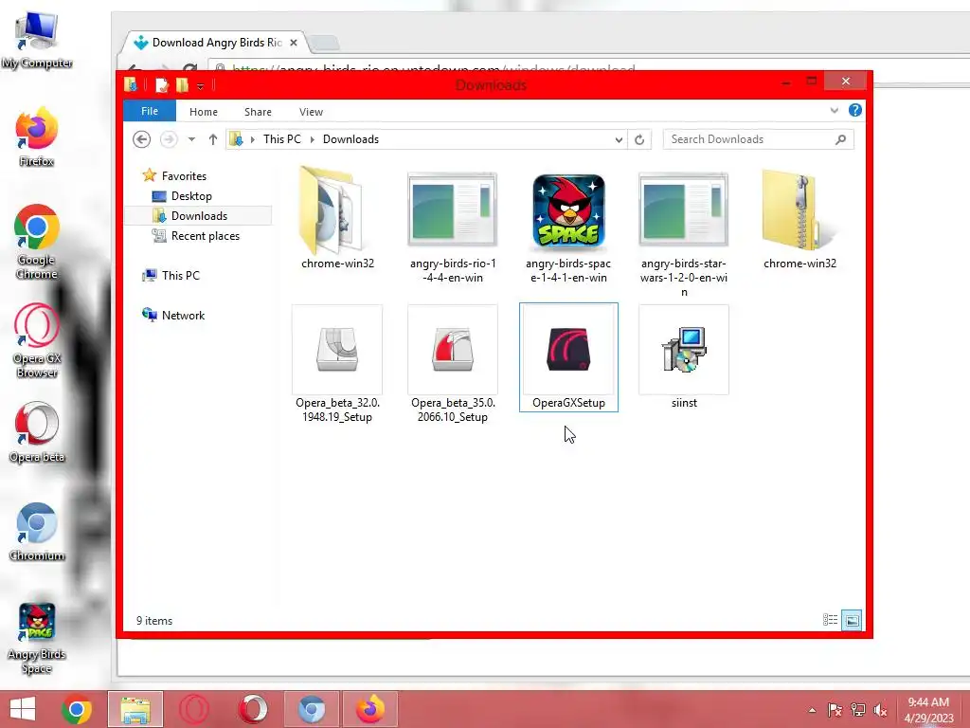Select angry-birds-star-wars-1-2-0-en-win file
The image size is (970, 728).
point(684,234)
